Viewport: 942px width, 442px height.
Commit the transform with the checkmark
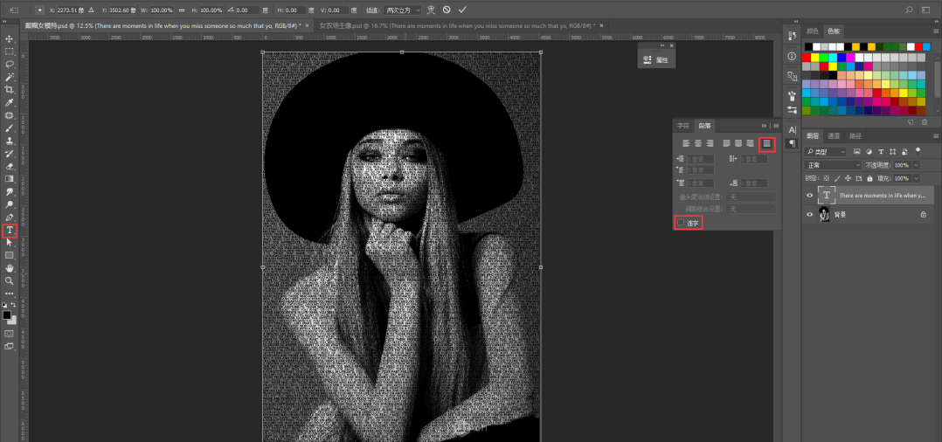(x=462, y=10)
